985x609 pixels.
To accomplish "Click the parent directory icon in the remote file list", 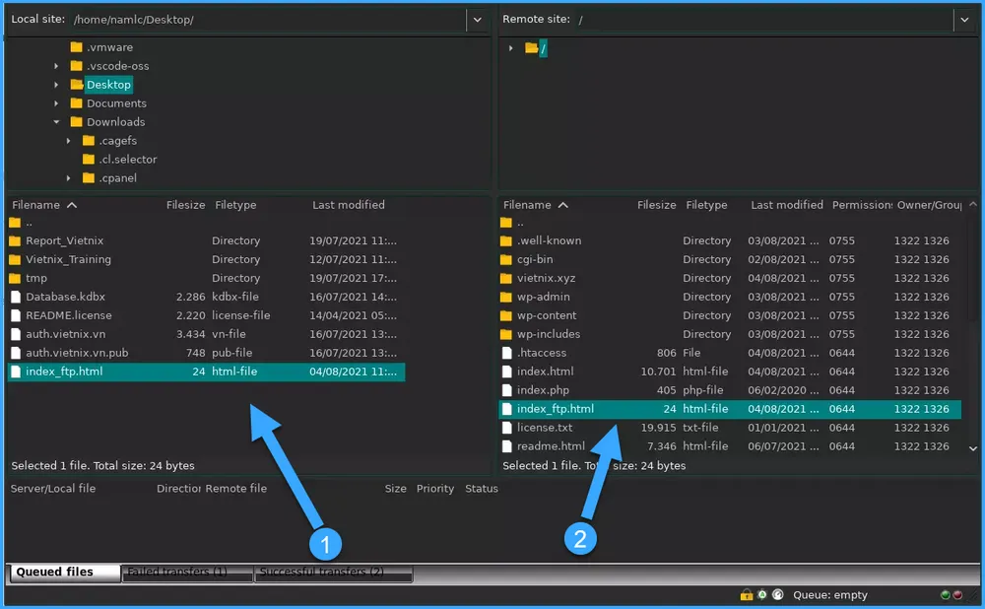I will pos(508,222).
